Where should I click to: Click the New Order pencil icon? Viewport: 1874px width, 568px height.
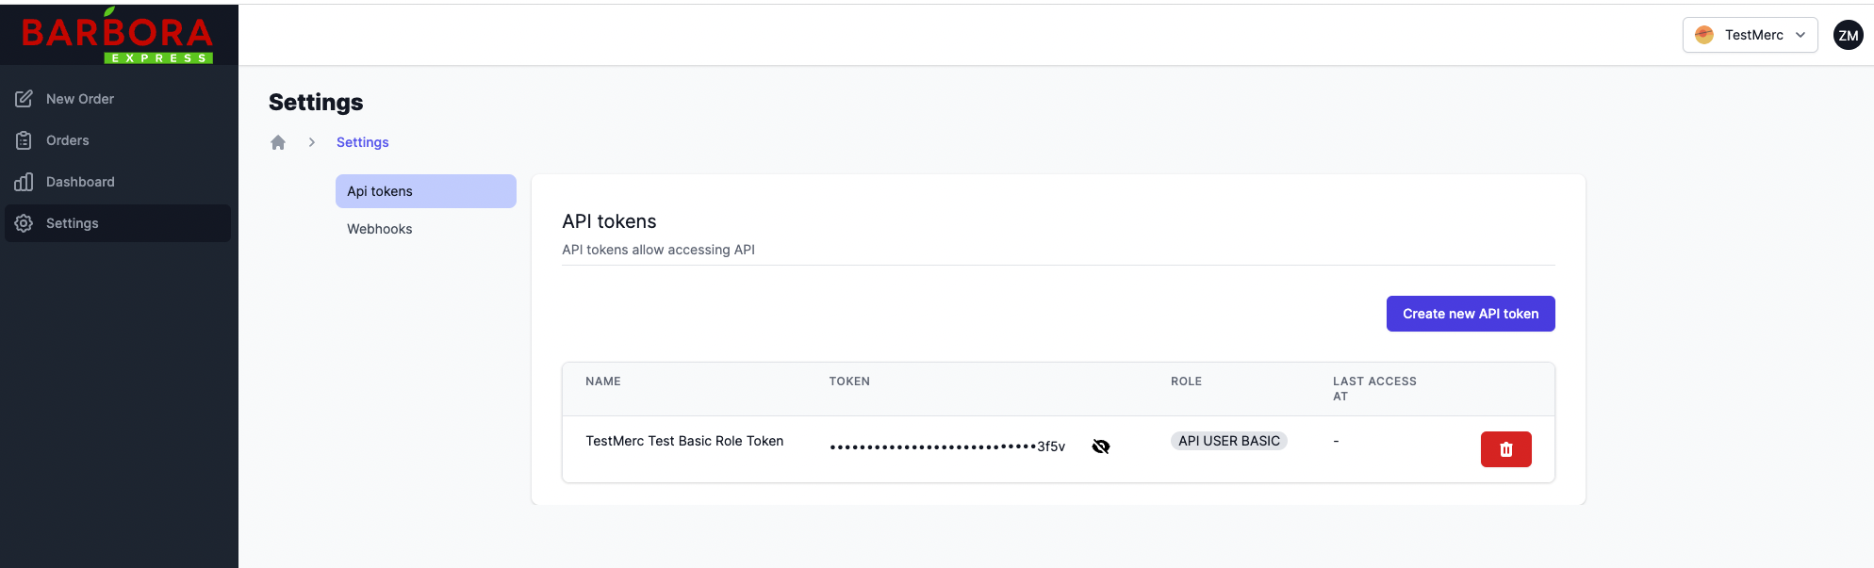24,99
